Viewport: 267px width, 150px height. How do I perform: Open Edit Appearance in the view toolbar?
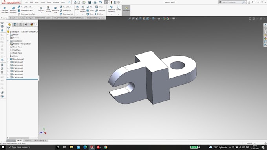tap(164, 18)
